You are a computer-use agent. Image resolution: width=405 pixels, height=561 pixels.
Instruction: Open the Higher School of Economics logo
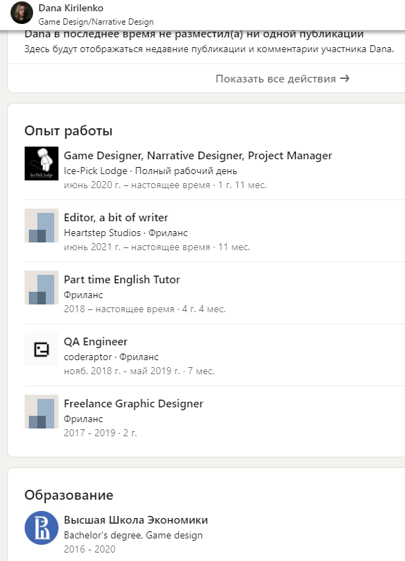(x=42, y=528)
